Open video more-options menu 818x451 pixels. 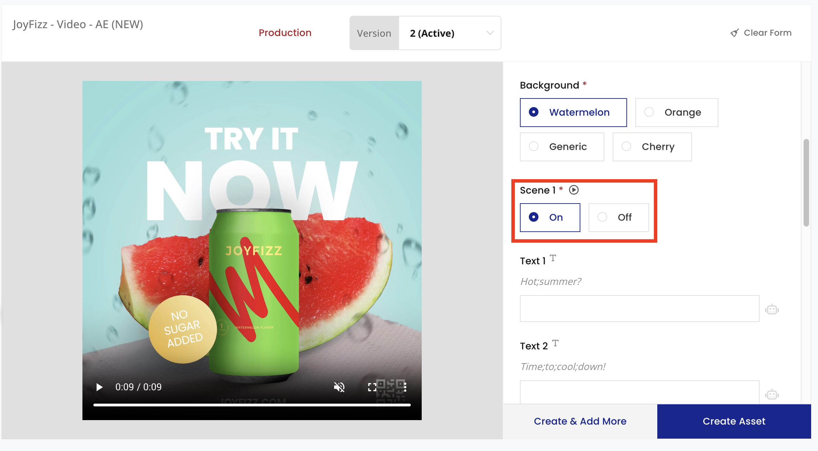pos(405,387)
